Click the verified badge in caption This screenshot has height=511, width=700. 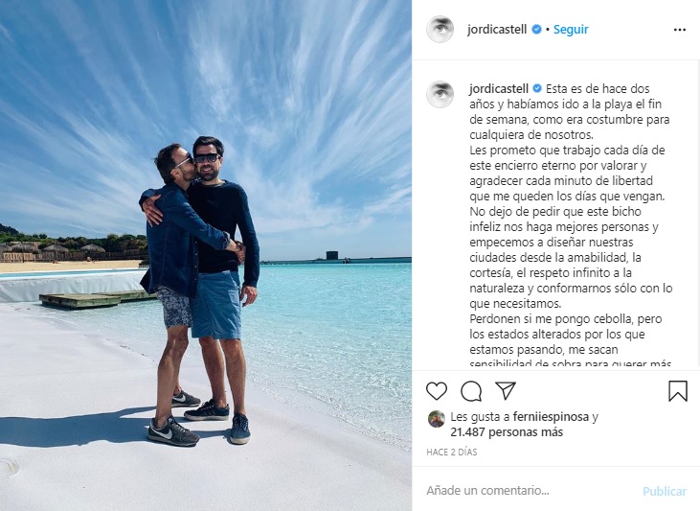click(x=537, y=88)
